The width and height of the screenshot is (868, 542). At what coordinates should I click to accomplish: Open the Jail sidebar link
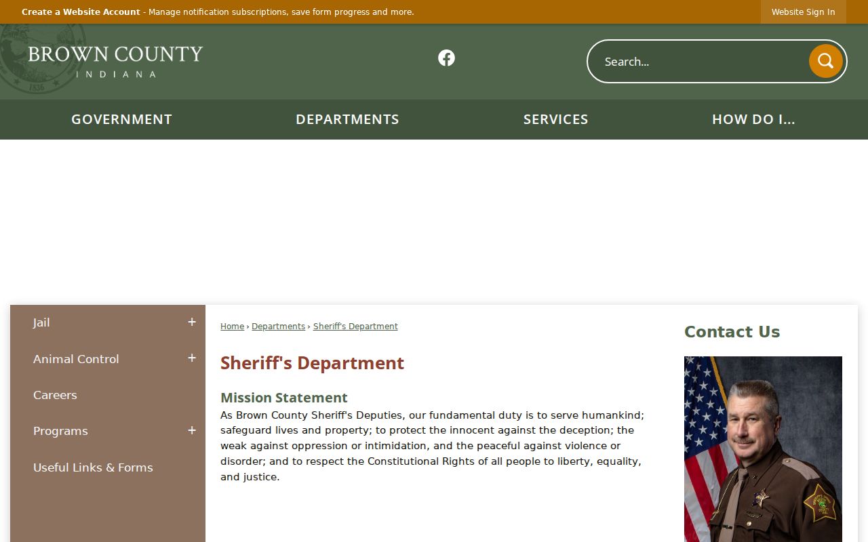[41, 322]
